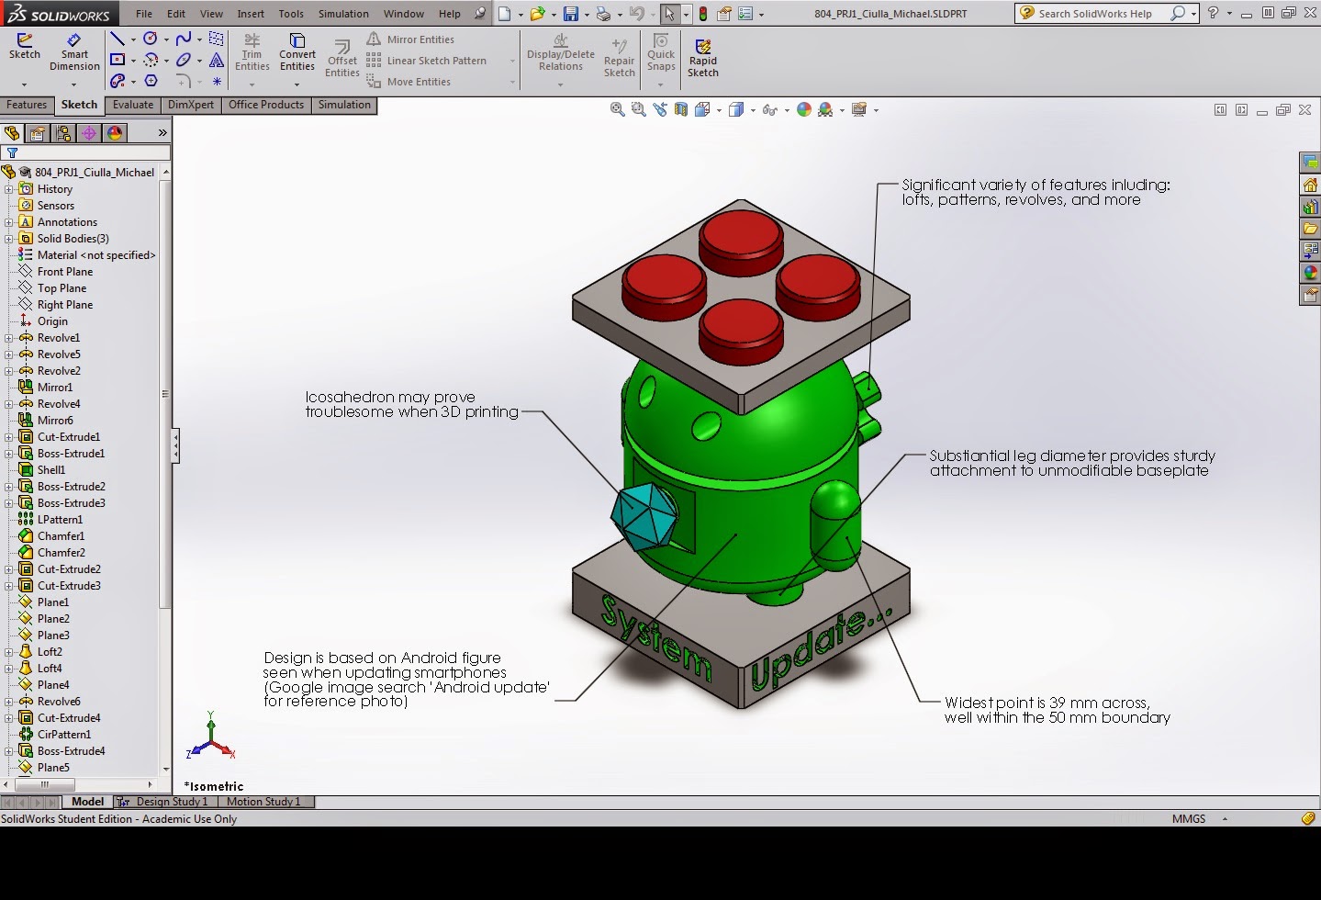Switch to the Evaluate tab

coord(133,105)
